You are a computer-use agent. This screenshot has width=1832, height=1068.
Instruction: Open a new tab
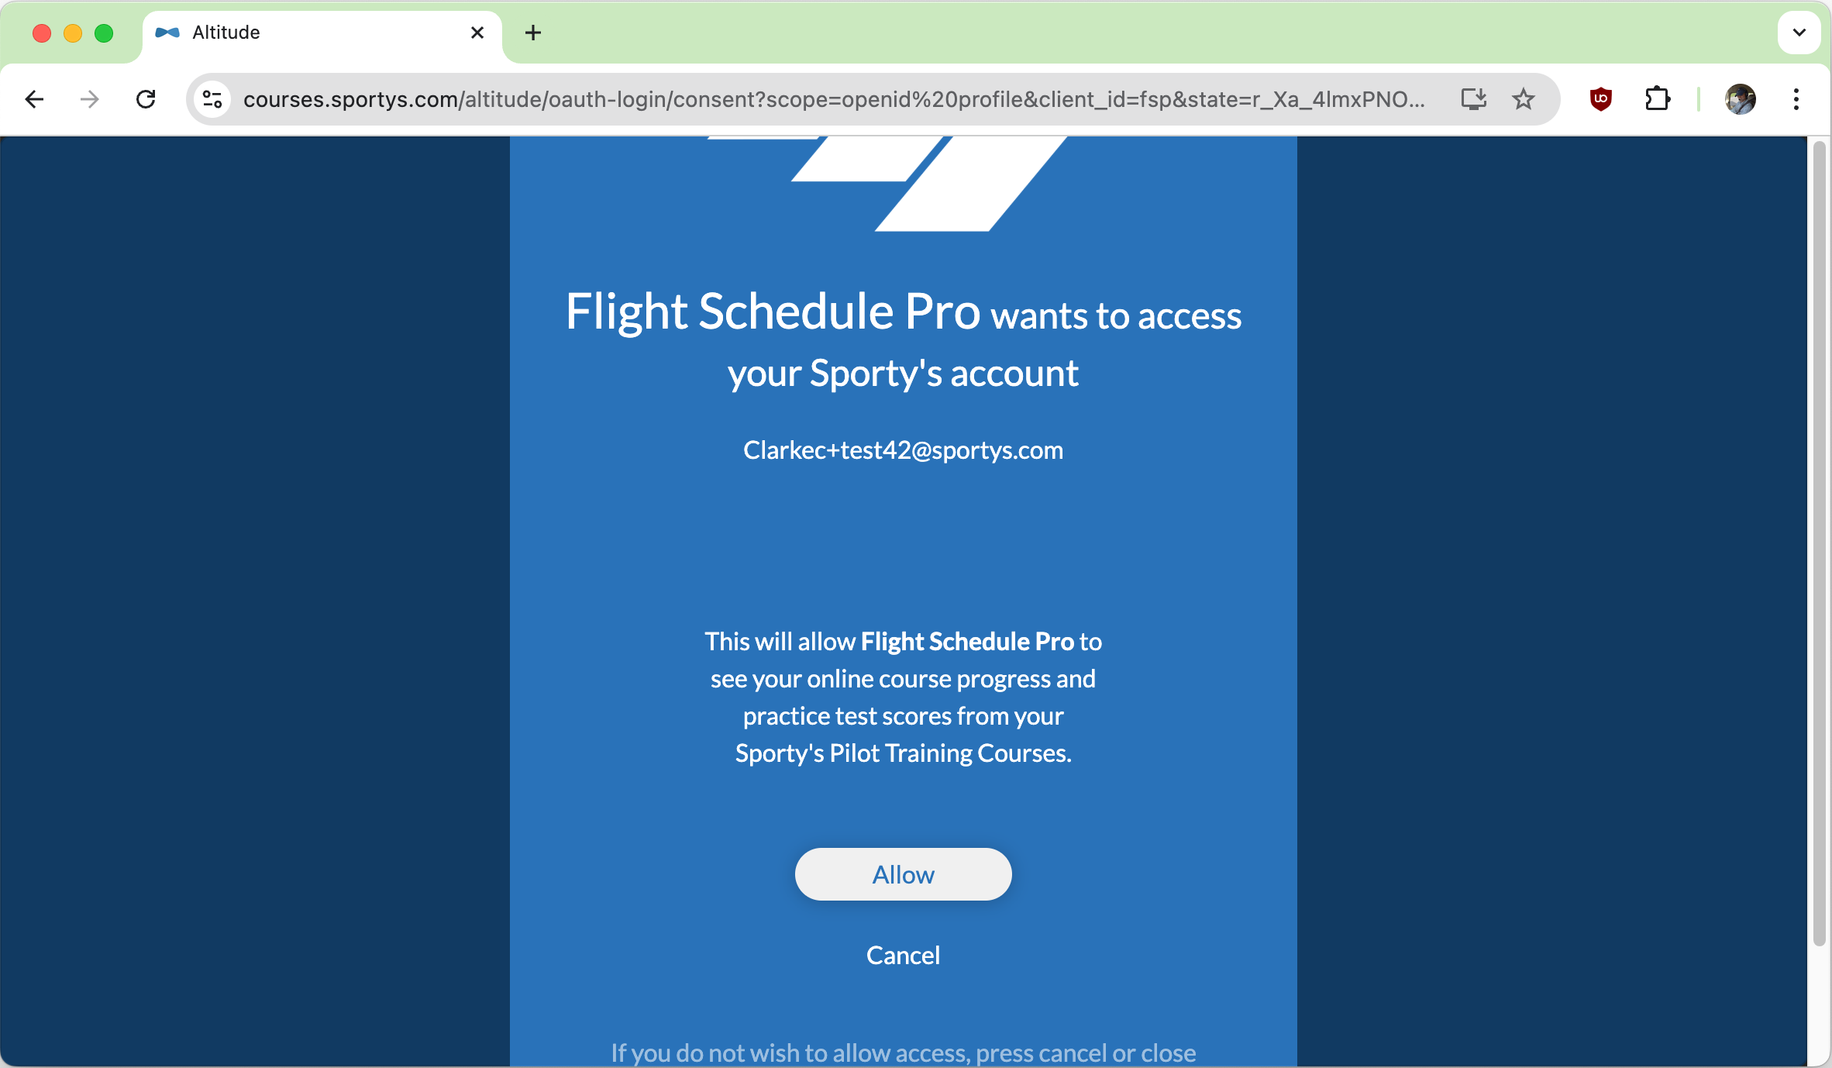(x=533, y=33)
